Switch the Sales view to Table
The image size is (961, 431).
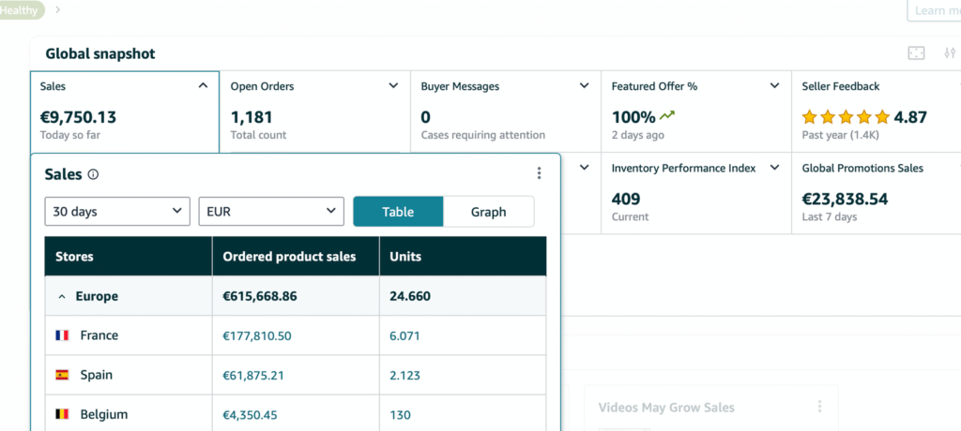click(398, 212)
